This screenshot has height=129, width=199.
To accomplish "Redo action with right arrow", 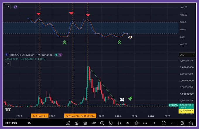I will (172, 123).
